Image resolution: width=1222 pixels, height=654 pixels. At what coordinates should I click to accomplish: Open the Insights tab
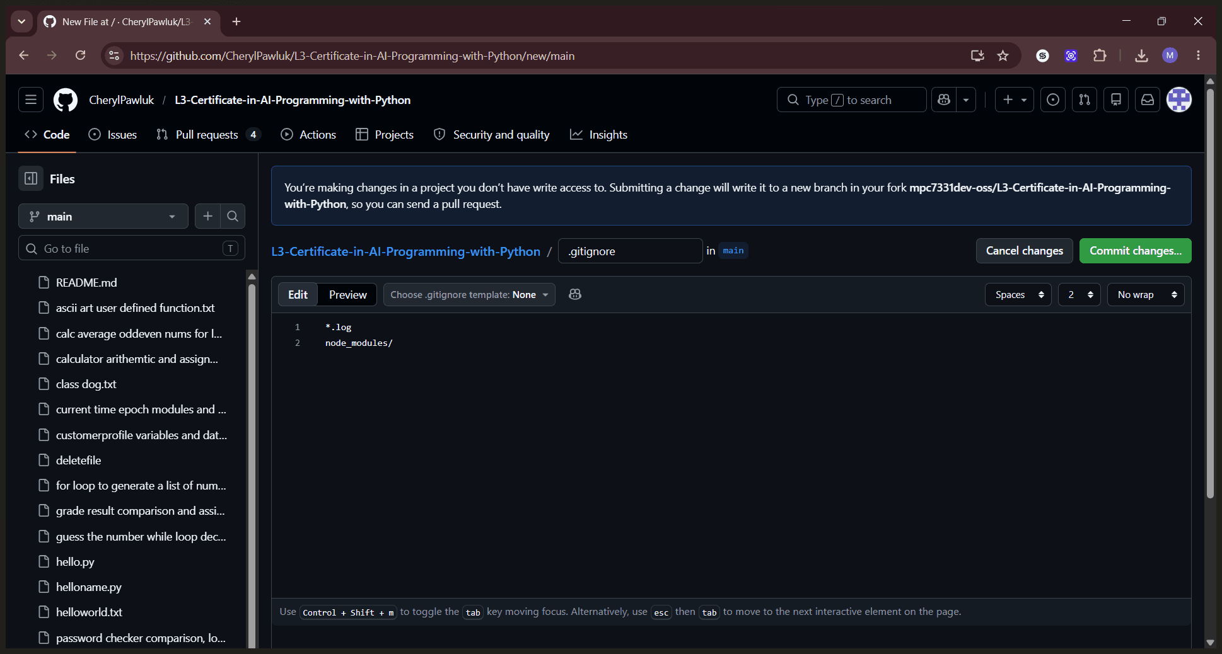point(599,134)
